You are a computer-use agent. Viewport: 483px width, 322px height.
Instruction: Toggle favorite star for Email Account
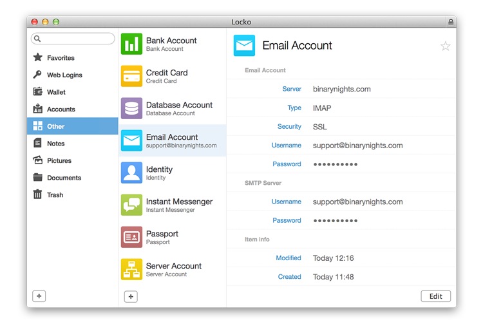[x=446, y=46]
